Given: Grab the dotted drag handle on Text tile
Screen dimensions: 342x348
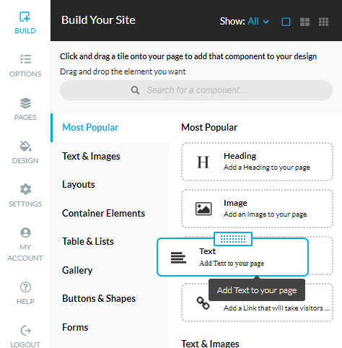Looking at the screenshot, I should point(233,239).
